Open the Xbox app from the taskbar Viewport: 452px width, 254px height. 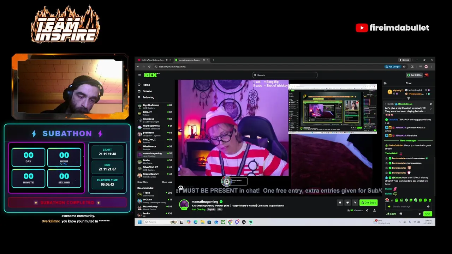pyautogui.click(x=223, y=222)
